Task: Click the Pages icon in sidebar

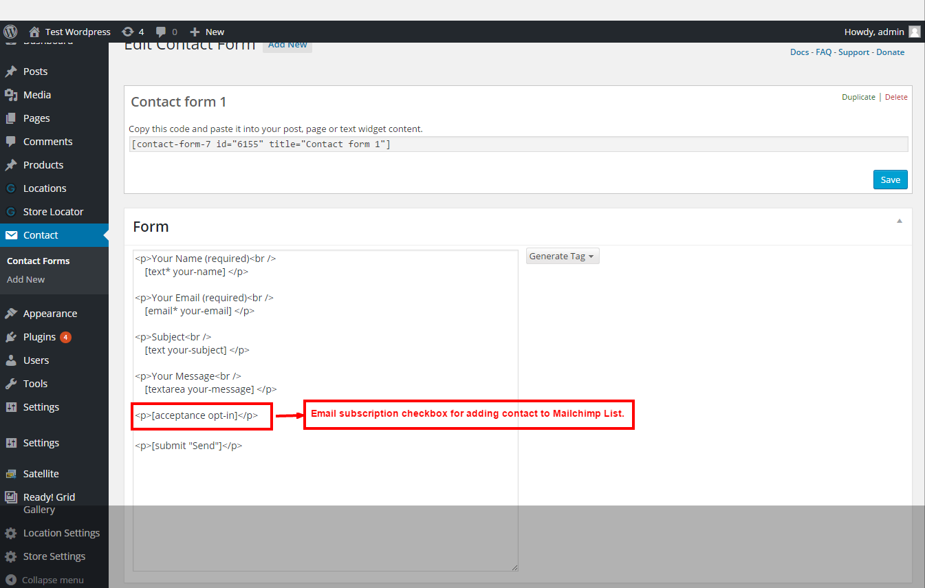Action: (x=11, y=118)
